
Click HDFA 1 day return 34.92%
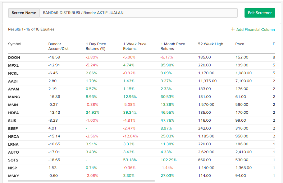tap(92, 113)
